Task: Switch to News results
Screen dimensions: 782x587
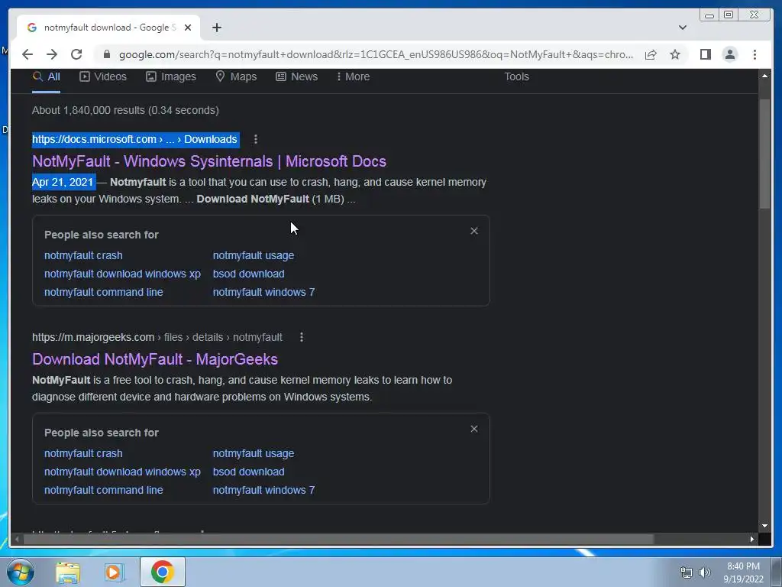Action: click(297, 77)
